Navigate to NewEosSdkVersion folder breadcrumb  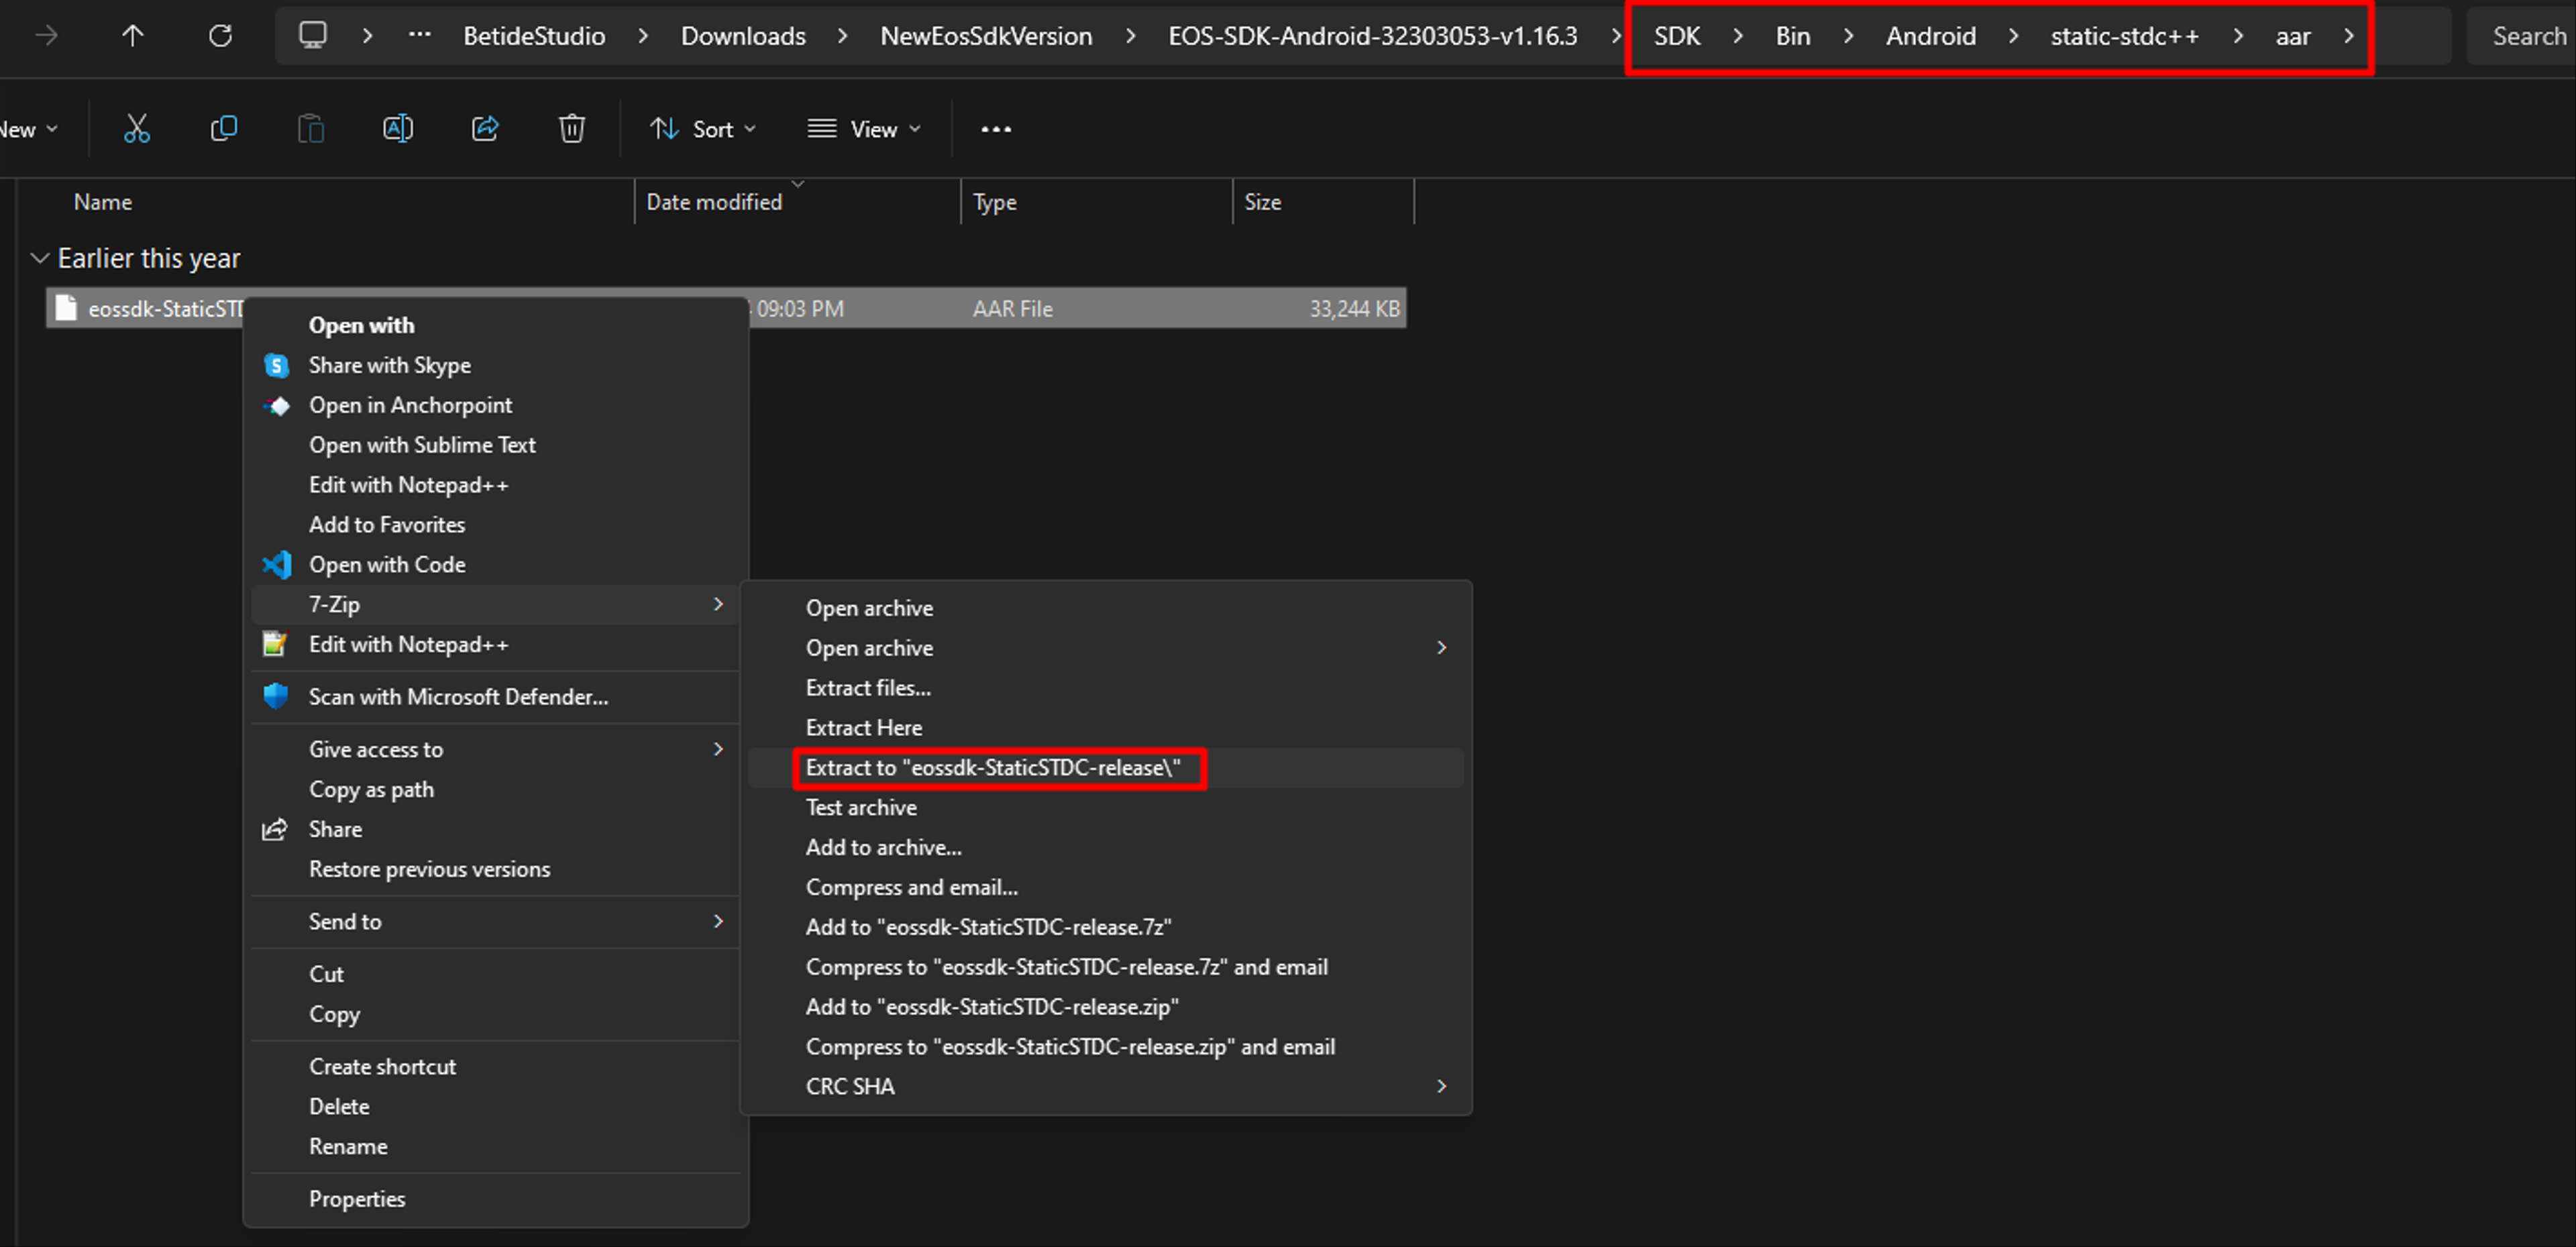click(986, 36)
